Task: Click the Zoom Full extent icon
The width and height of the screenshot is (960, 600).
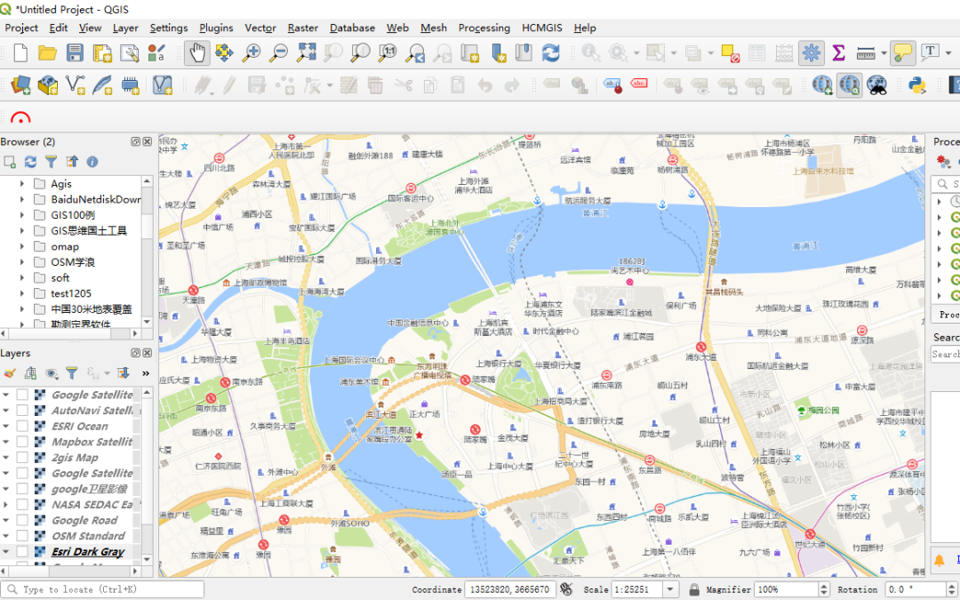Action: (304, 53)
